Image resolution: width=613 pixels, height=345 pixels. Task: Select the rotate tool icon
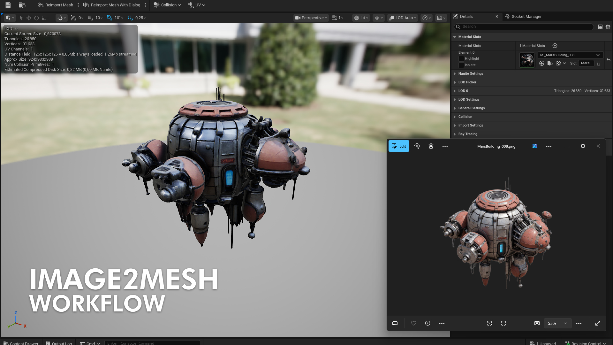click(x=36, y=18)
